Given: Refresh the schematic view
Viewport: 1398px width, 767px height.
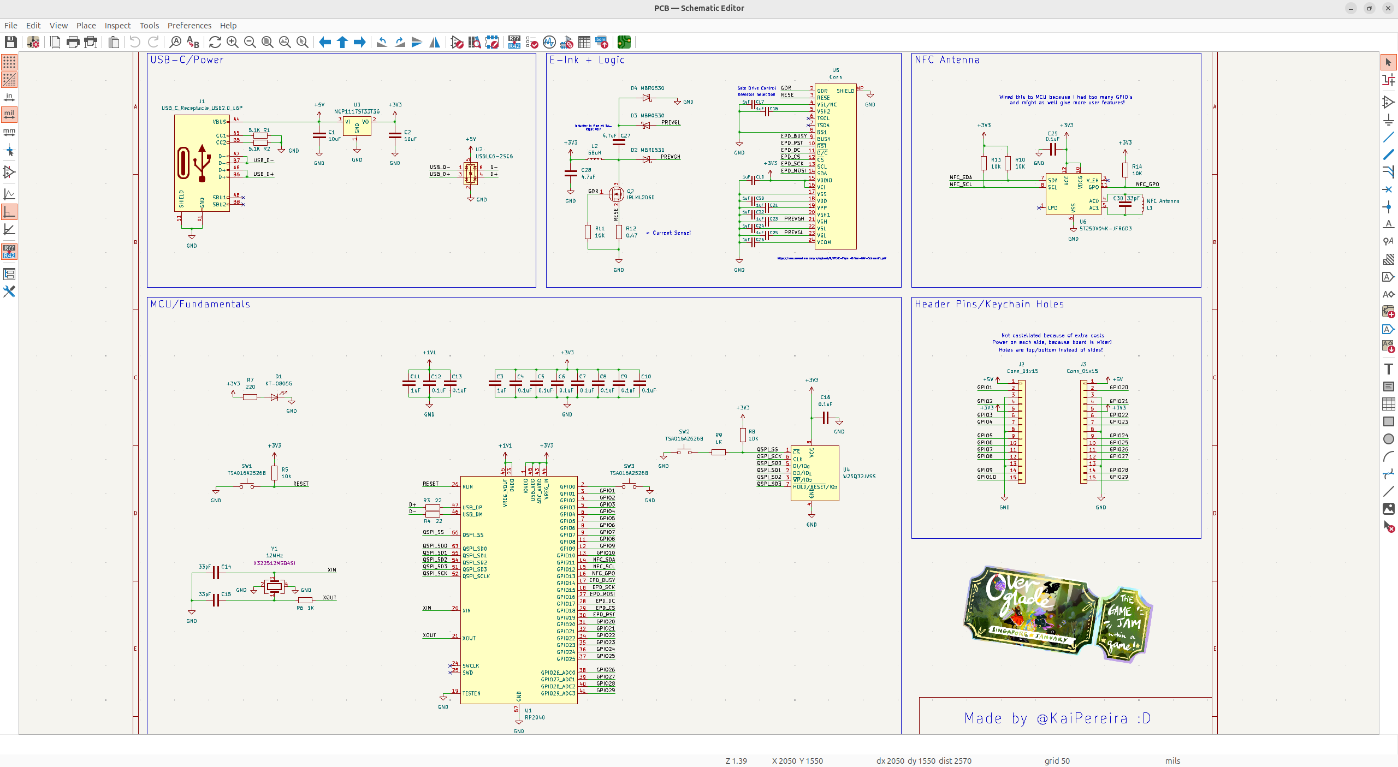Looking at the screenshot, I should tap(215, 42).
